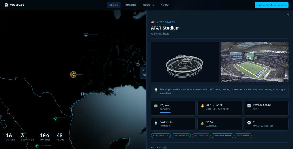Click the Group Stage tag
This screenshot has height=149, width=293.
click(161, 136)
